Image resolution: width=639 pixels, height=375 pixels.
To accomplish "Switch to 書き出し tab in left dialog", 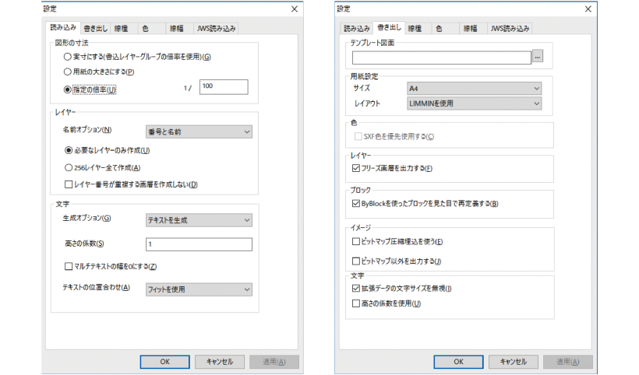I will point(95,29).
